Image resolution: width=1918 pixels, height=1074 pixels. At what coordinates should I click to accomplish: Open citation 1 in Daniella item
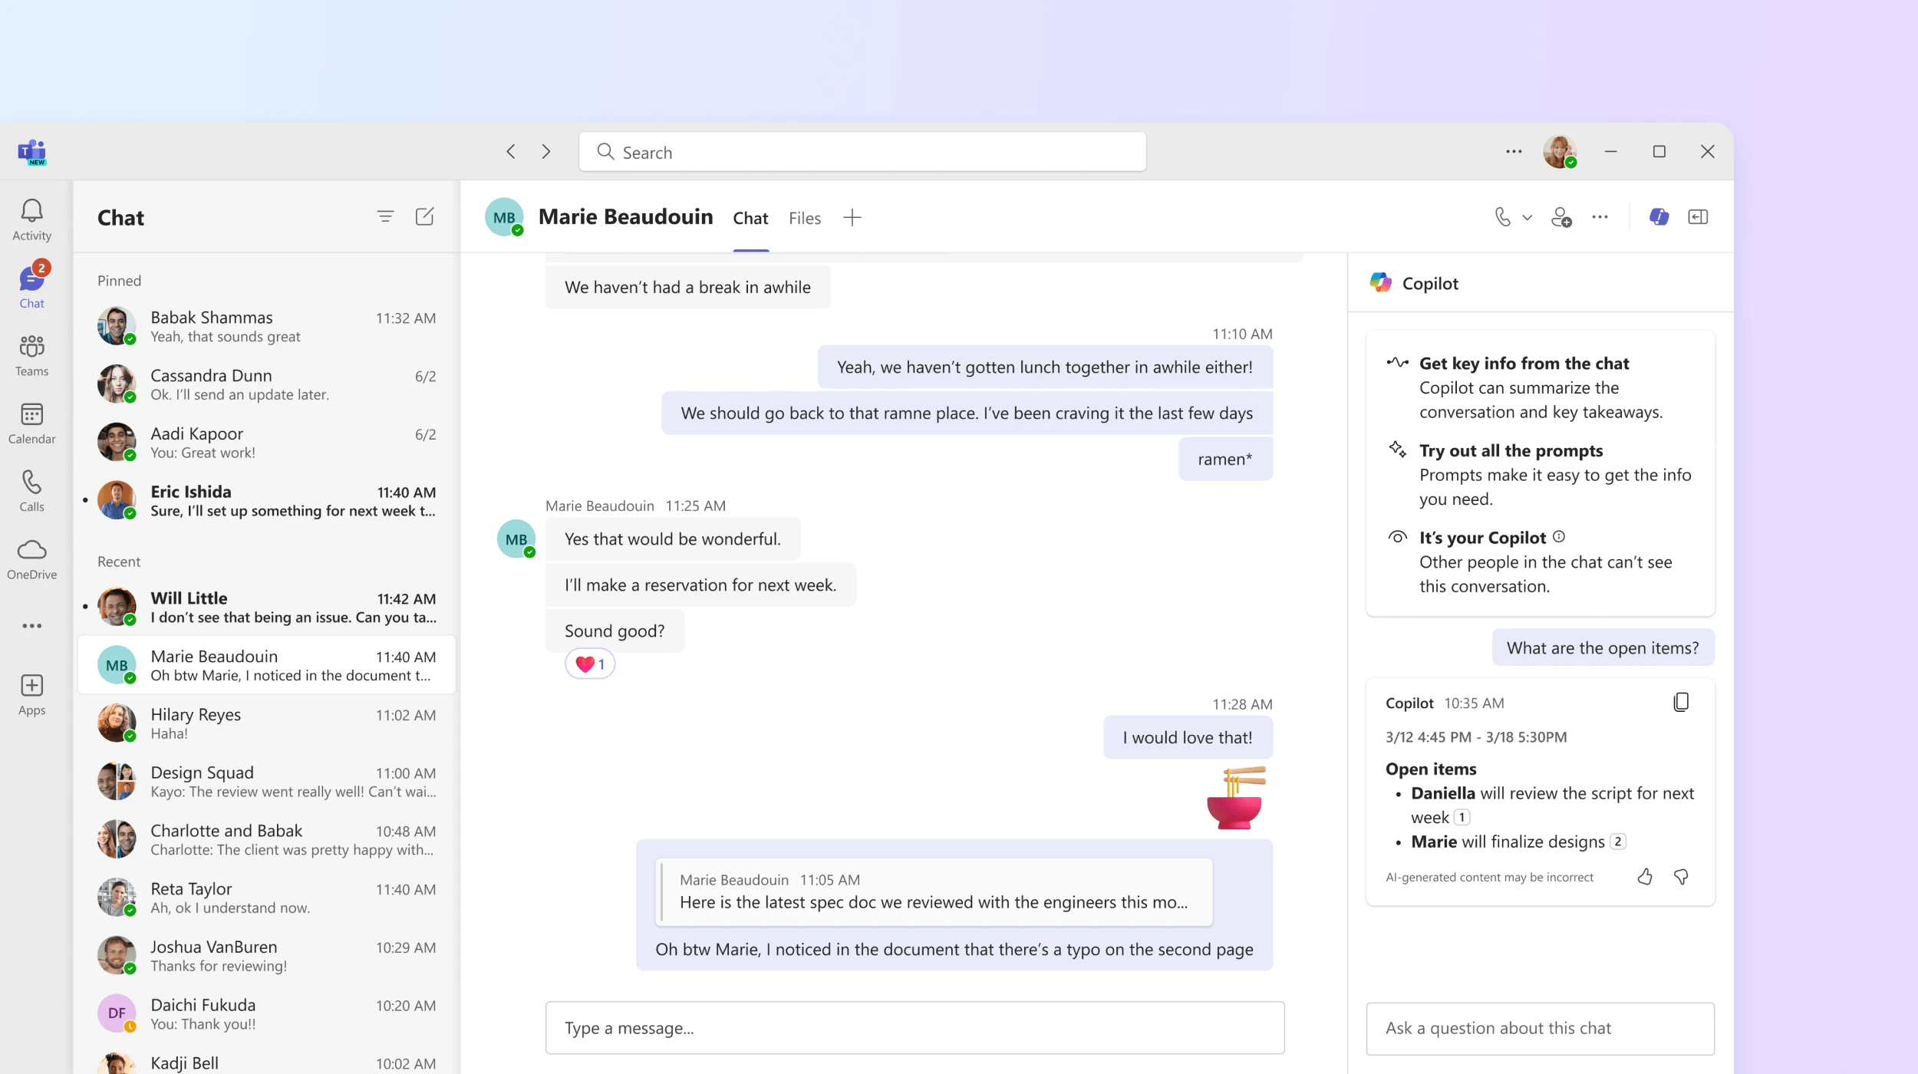[1462, 818]
